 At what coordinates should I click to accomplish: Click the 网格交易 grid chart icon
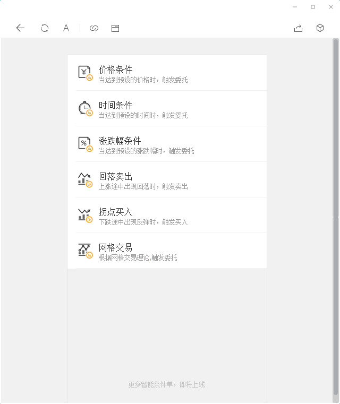86,251
